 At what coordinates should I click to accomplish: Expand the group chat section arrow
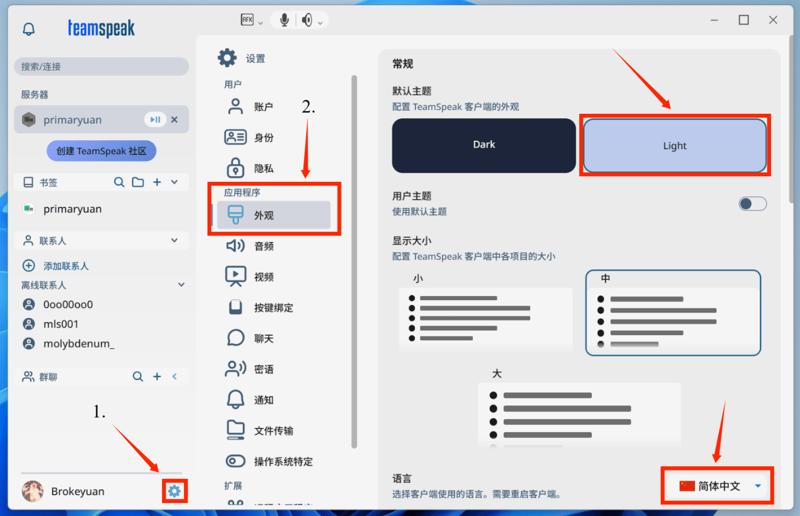175,376
